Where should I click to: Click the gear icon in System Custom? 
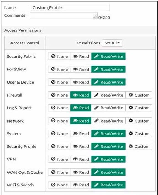click(131, 133)
